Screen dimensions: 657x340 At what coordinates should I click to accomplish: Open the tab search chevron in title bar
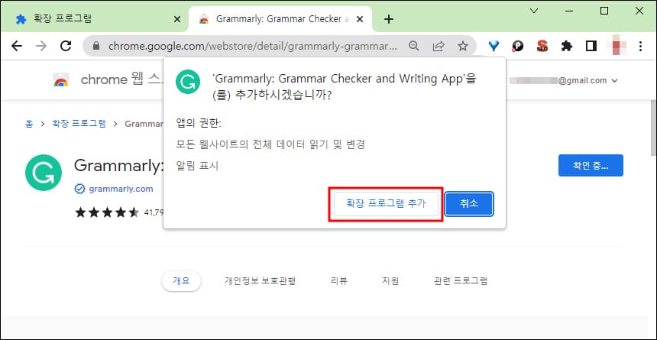point(534,11)
